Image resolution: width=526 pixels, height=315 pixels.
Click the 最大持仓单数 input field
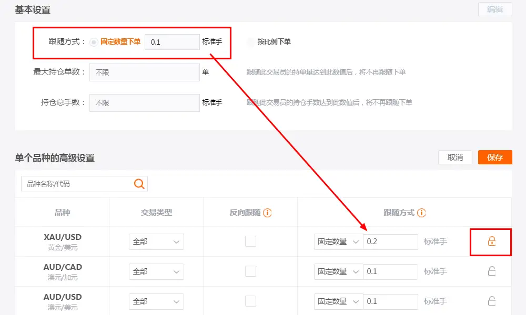pos(145,72)
